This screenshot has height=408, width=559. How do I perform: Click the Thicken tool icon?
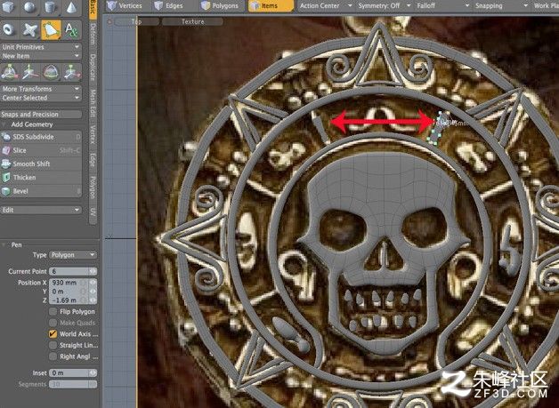[6, 177]
